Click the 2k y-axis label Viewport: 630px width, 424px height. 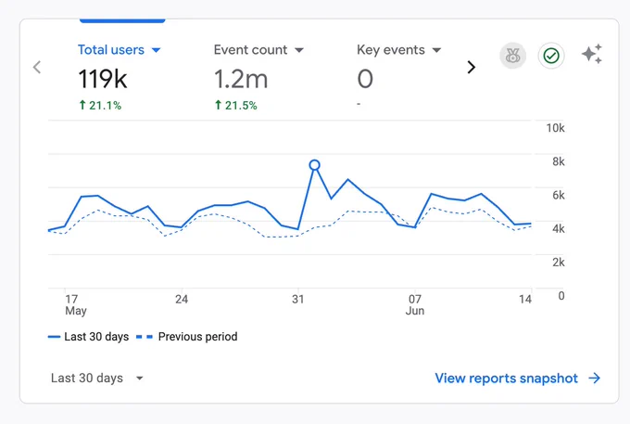pos(559,263)
